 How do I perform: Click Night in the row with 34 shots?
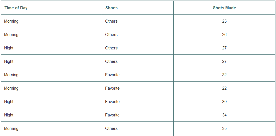tap(9, 115)
